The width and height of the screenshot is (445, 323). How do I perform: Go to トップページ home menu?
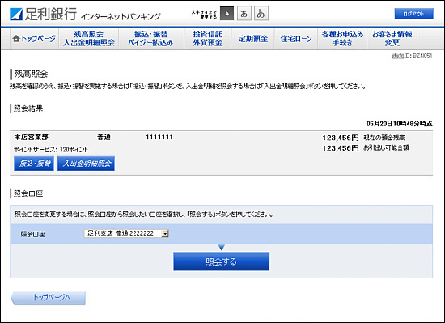tap(34, 39)
